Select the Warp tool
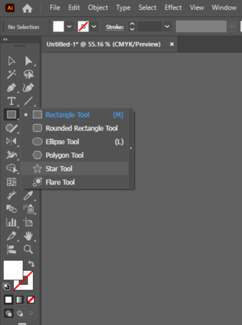 coord(11,155)
